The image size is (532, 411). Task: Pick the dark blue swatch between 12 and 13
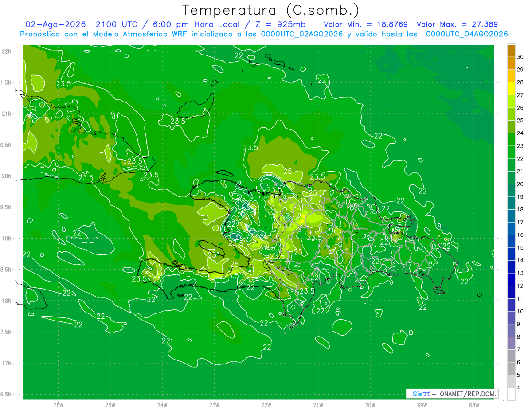(511, 279)
